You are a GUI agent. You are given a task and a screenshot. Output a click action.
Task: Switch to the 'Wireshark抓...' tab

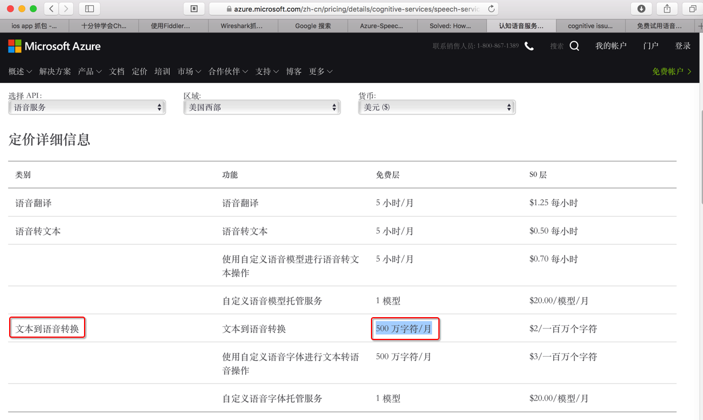point(242,26)
